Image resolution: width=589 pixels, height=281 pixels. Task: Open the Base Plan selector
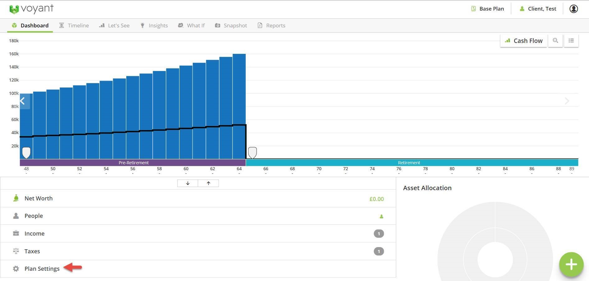click(488, 9)
